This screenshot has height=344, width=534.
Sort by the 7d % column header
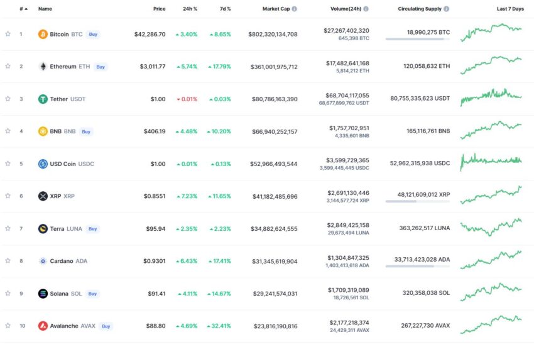224,9
